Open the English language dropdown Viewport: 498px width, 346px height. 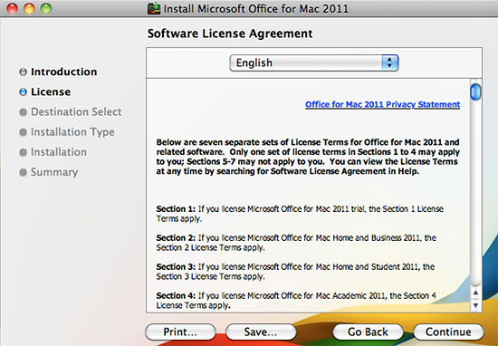click(x=314, y=62)
